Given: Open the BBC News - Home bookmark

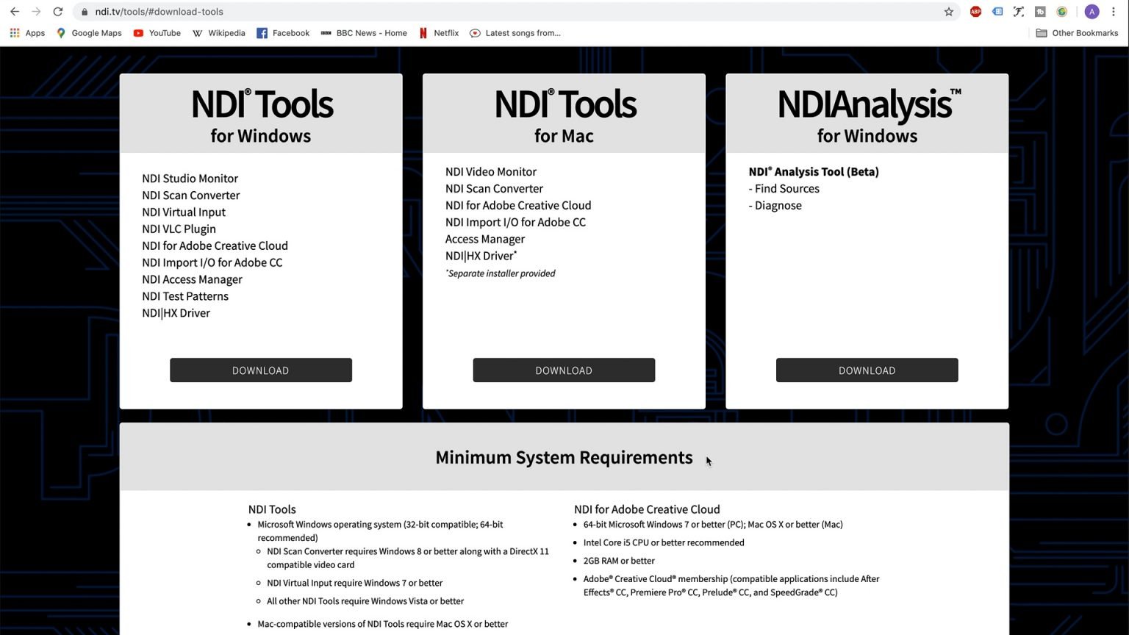Looking at the screenshot, I should tap(363, 32).
